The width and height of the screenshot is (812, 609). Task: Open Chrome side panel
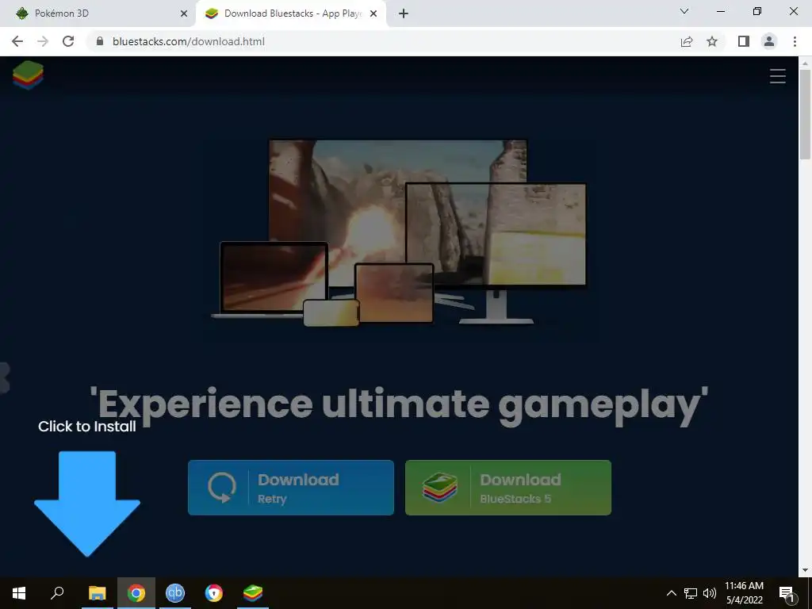tap(744, 41)
